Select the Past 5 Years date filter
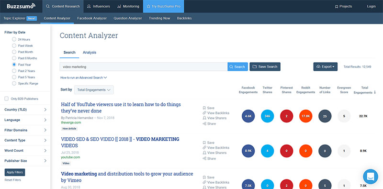 click(x=14, y=78)
